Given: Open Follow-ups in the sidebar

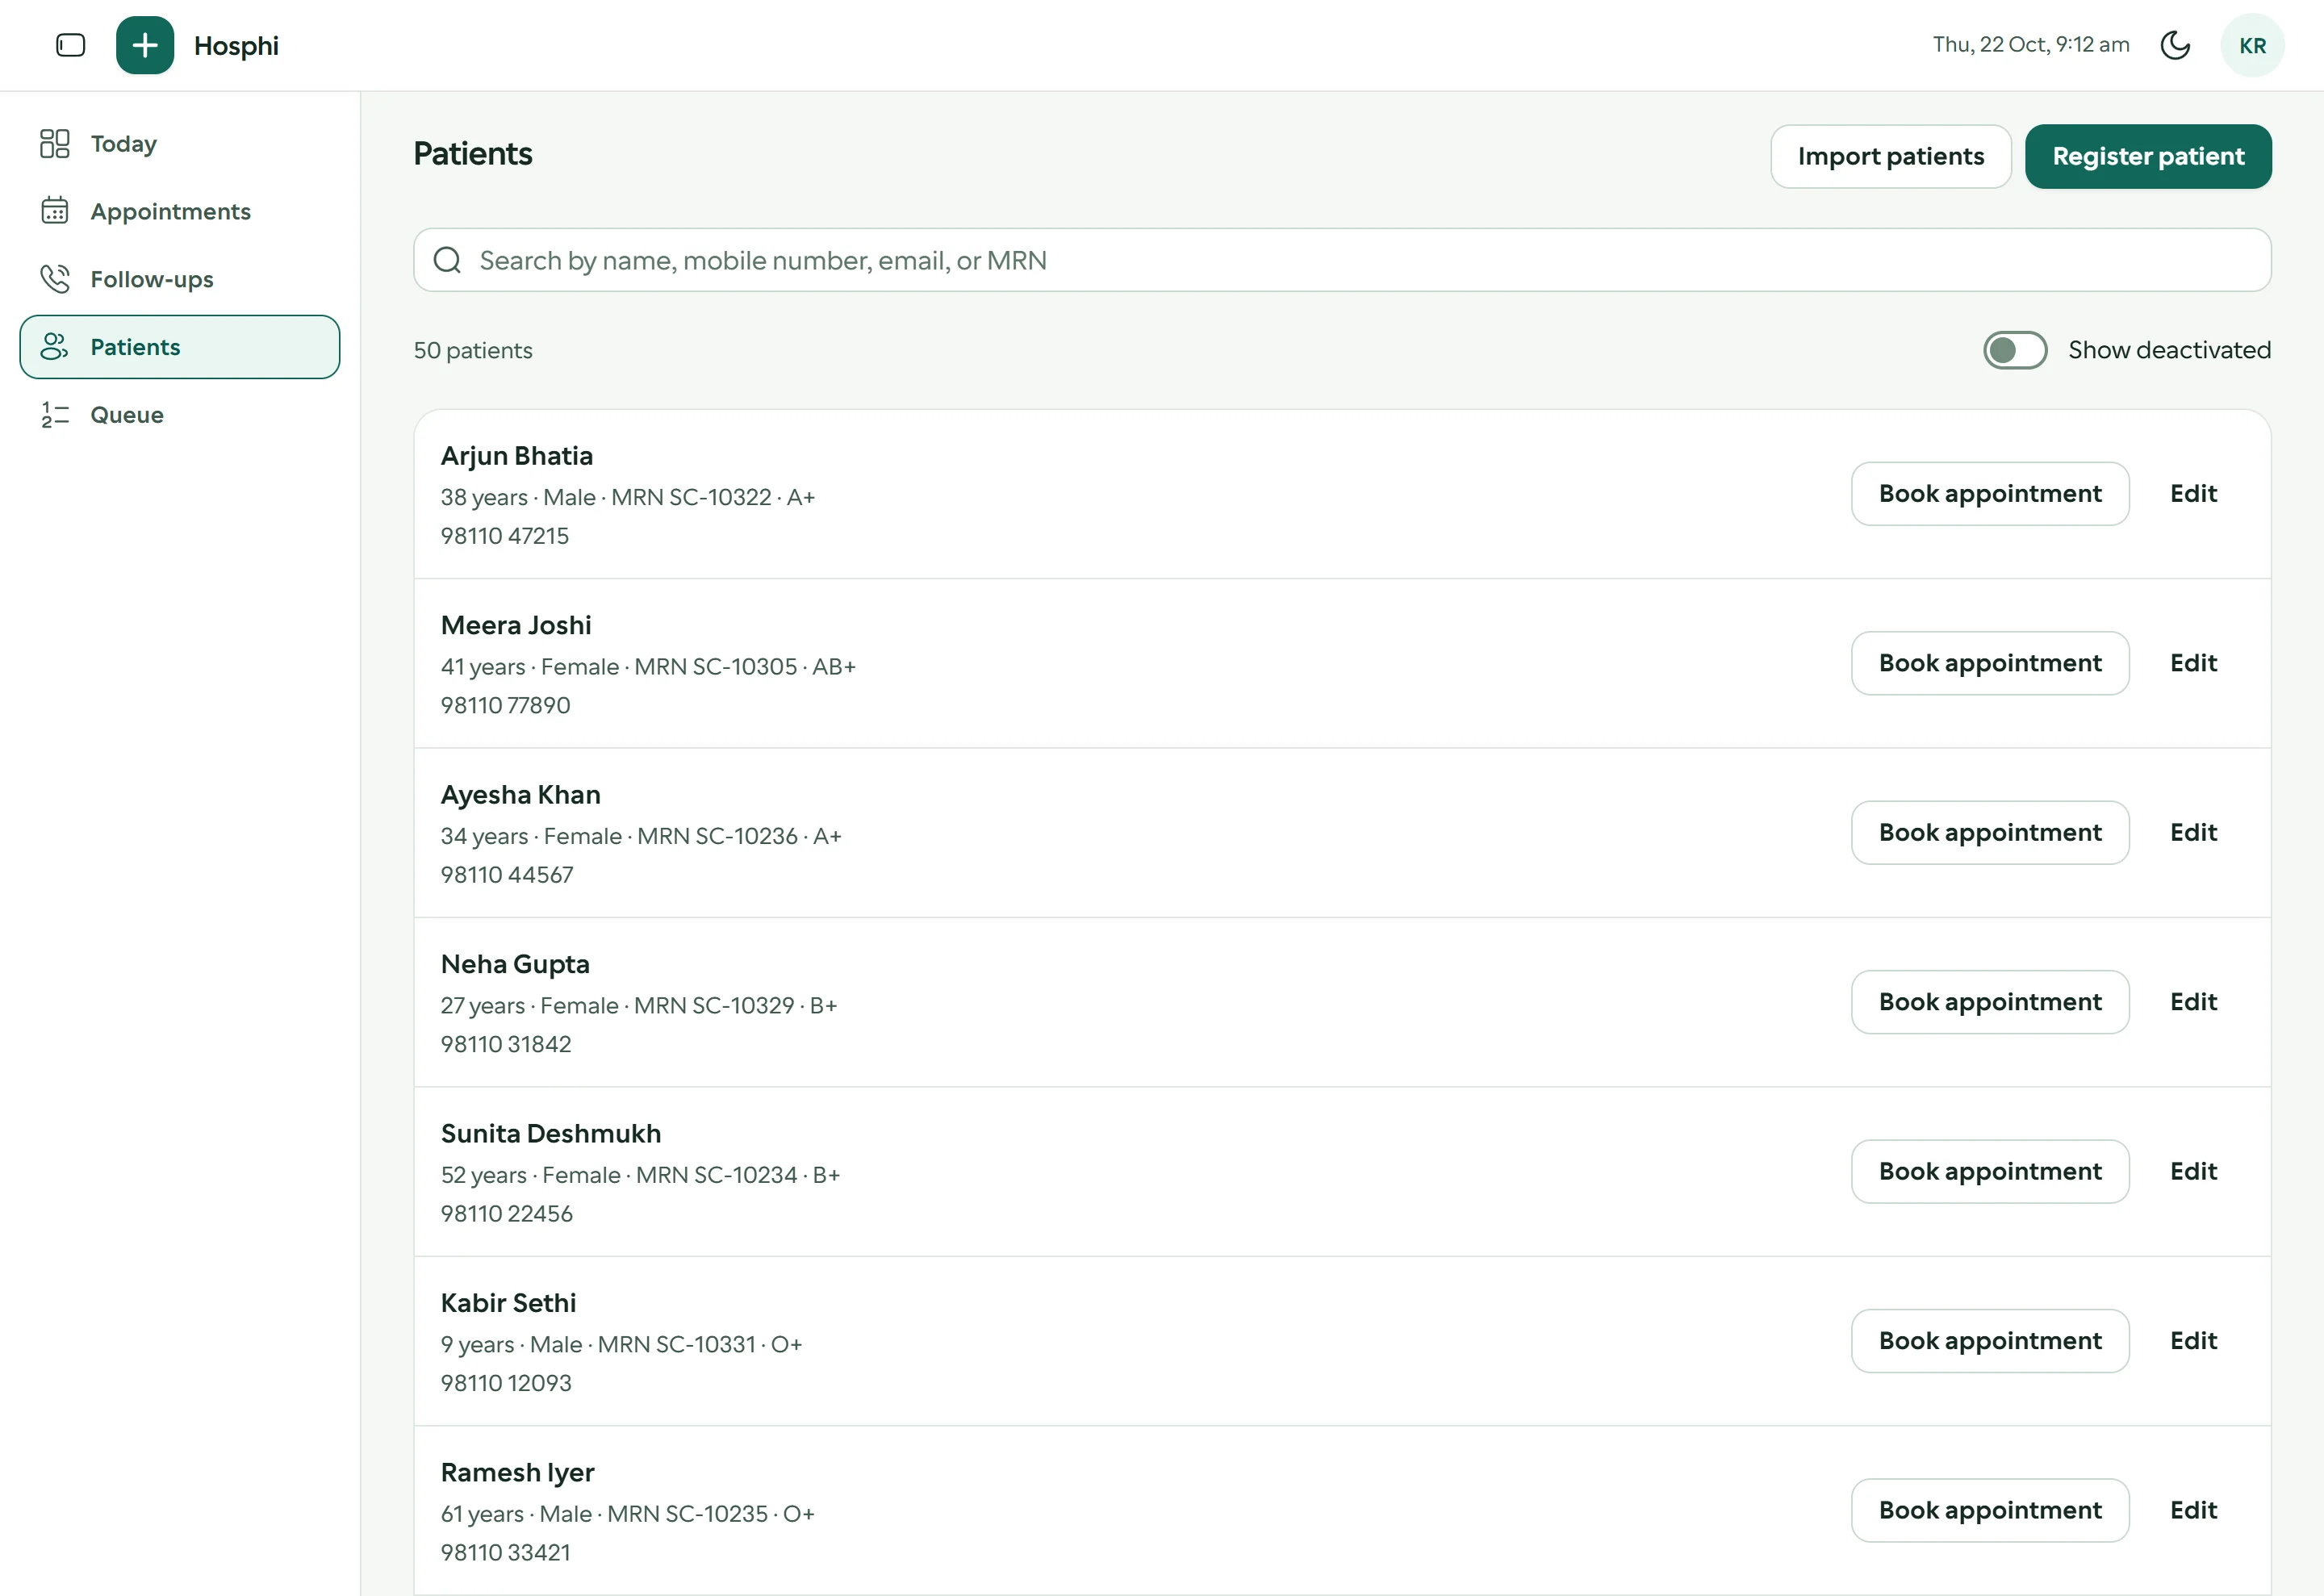Looking at the screenshot, I should click(x=180, y=279).
